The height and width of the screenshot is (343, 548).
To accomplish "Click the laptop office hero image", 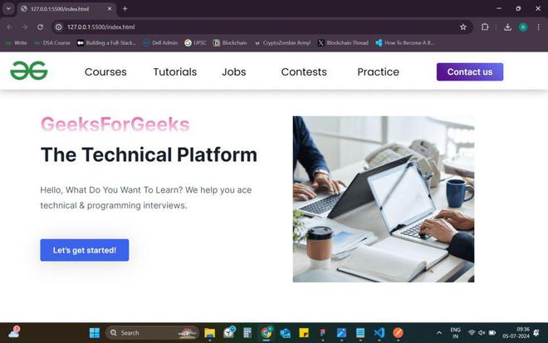I will 384,199.
